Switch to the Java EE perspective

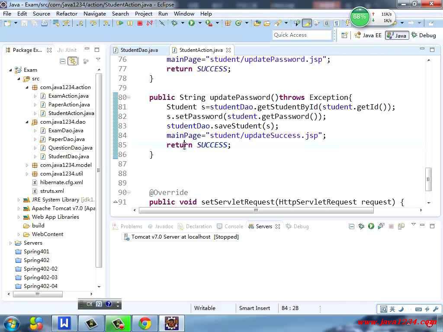click(368, 35)
